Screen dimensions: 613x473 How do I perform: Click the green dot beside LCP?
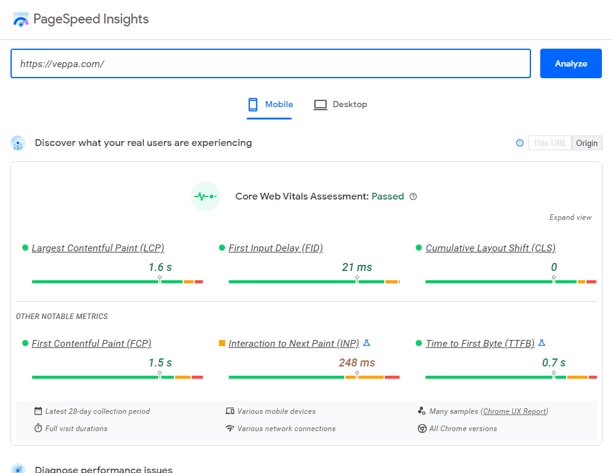[x=25, y=248]
